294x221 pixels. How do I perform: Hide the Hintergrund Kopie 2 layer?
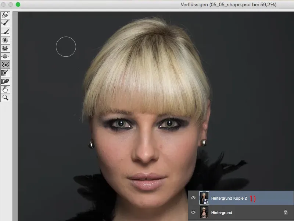[x=193, y=198]
